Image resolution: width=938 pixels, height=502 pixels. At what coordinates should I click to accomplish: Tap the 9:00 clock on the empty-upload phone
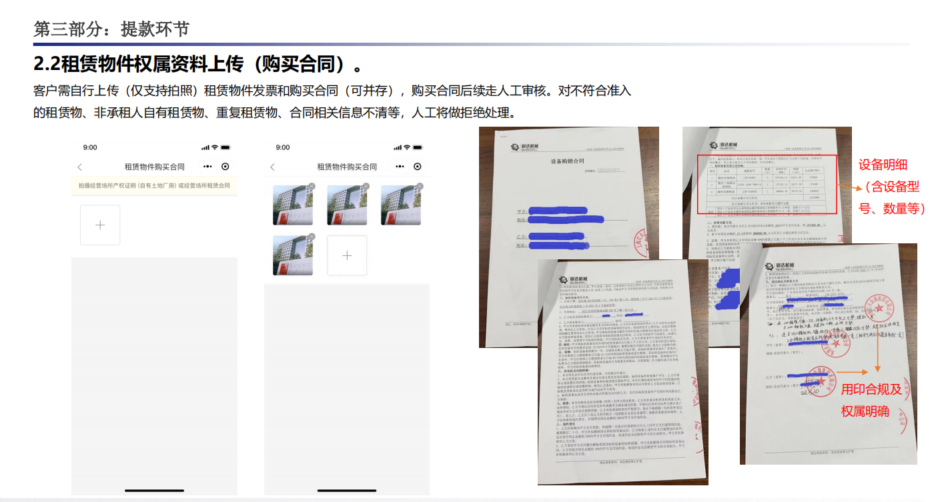[90, 147]
